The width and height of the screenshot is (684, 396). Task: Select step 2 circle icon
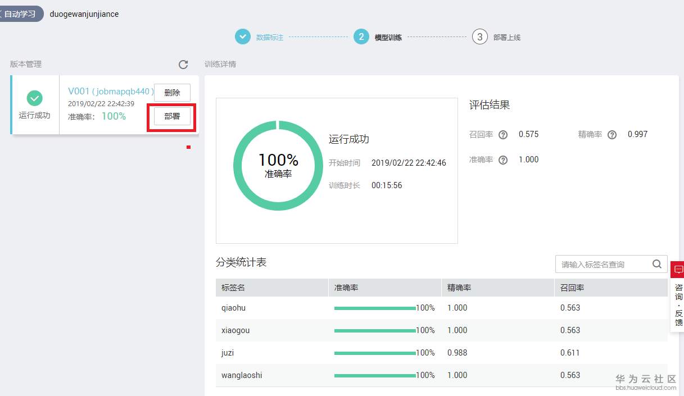click(x=361, y=37)
